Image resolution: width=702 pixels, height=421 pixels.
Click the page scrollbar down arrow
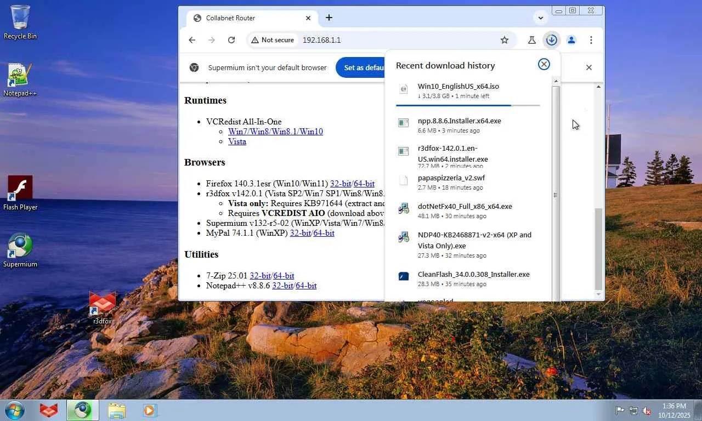tap(598, 295)
